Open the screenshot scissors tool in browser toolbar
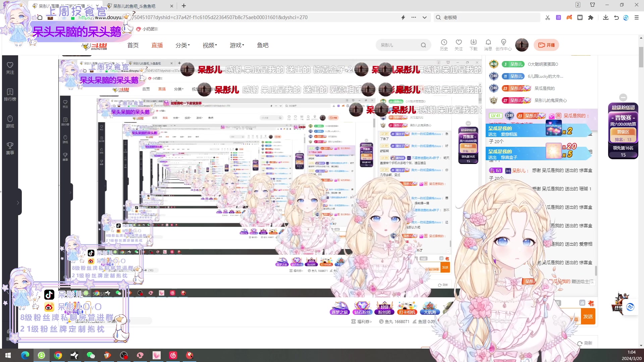 (x=548, y=17)
